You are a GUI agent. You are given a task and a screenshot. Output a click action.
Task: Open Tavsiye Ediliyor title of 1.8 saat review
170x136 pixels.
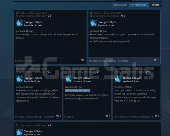click(x=107, y=22)
